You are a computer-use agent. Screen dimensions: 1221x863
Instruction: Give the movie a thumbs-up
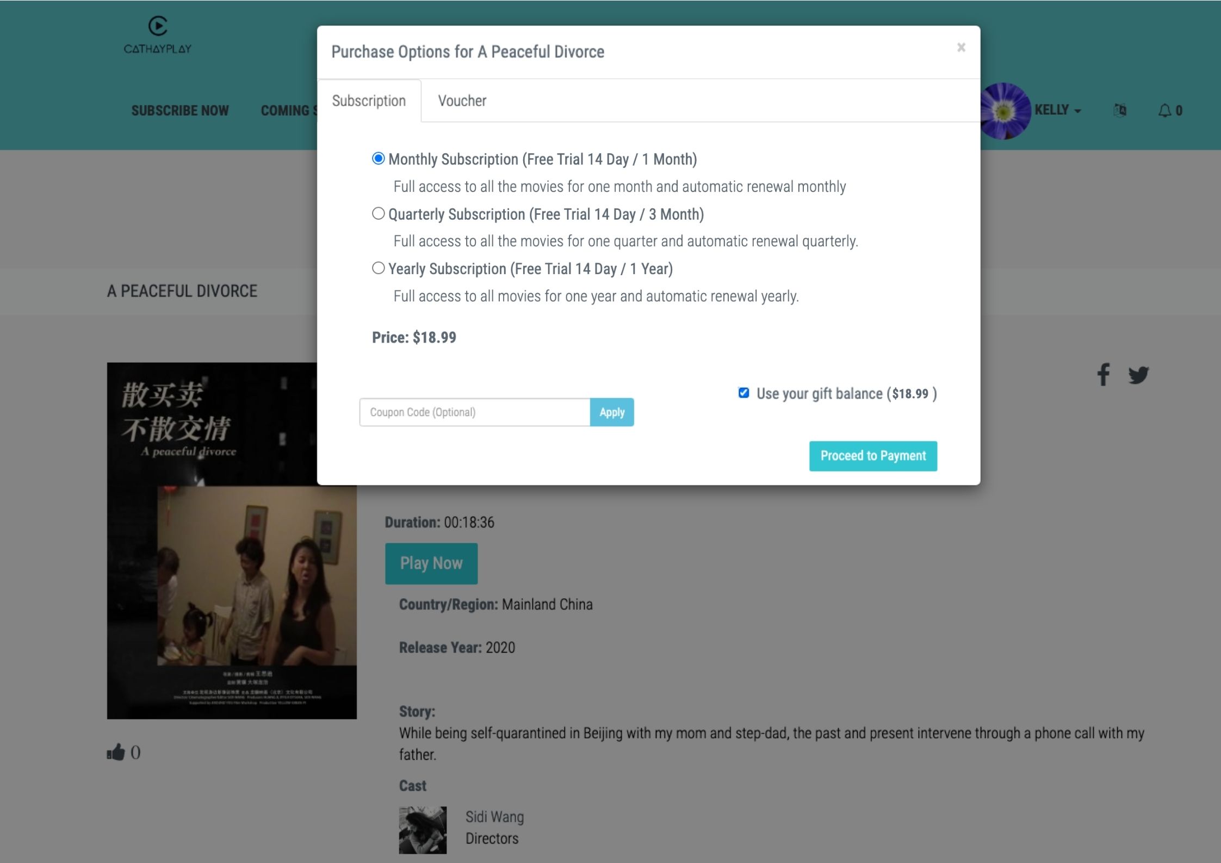click(116, 752)
